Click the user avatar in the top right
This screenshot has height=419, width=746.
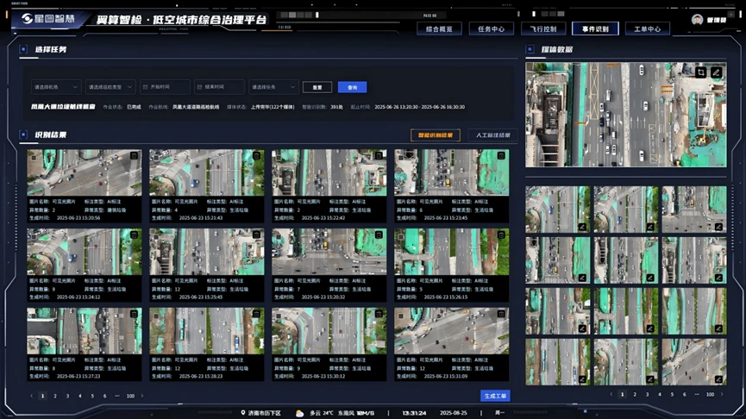coord(697,20)
